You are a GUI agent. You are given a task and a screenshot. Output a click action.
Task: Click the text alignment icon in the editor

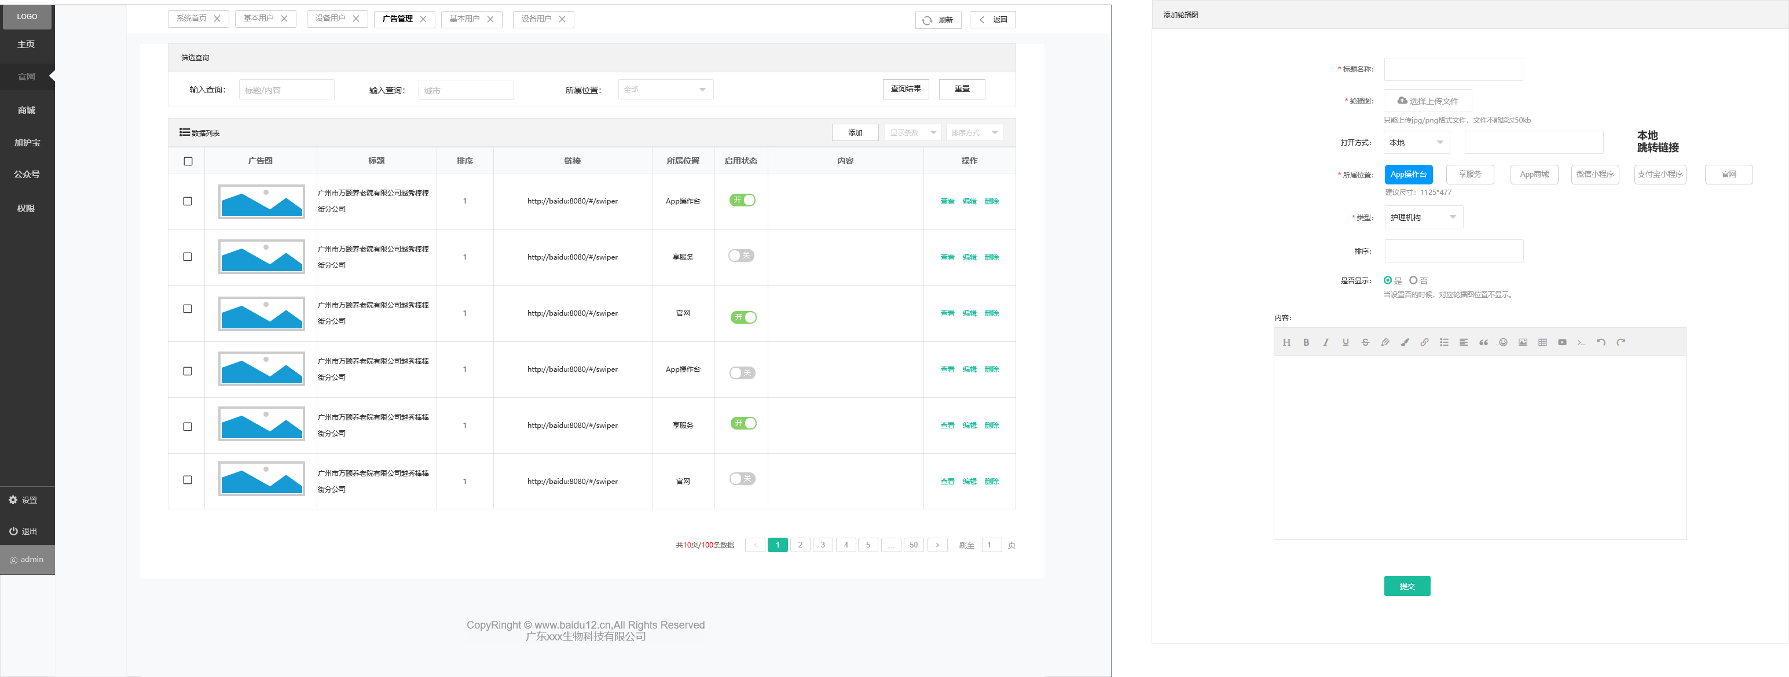1463,342
